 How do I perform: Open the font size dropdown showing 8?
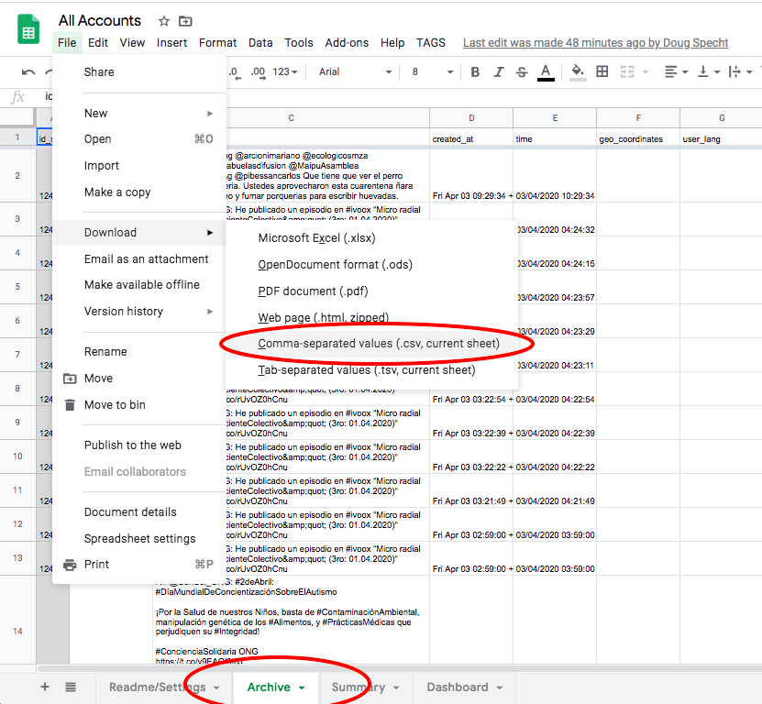tap(432, 71)
